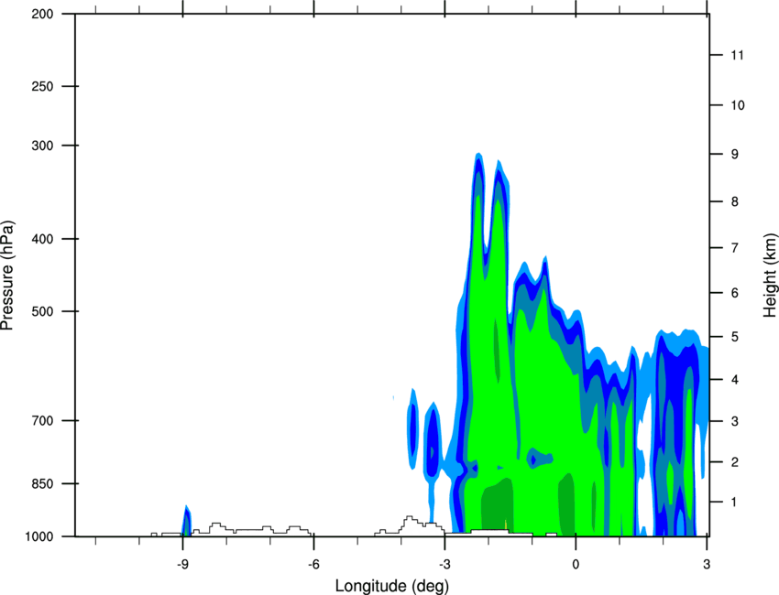This screenshot has width=779, height=595.
Task: Click the 300 pressure tick label
Action: pyautogui.click(x=42, y=146)
